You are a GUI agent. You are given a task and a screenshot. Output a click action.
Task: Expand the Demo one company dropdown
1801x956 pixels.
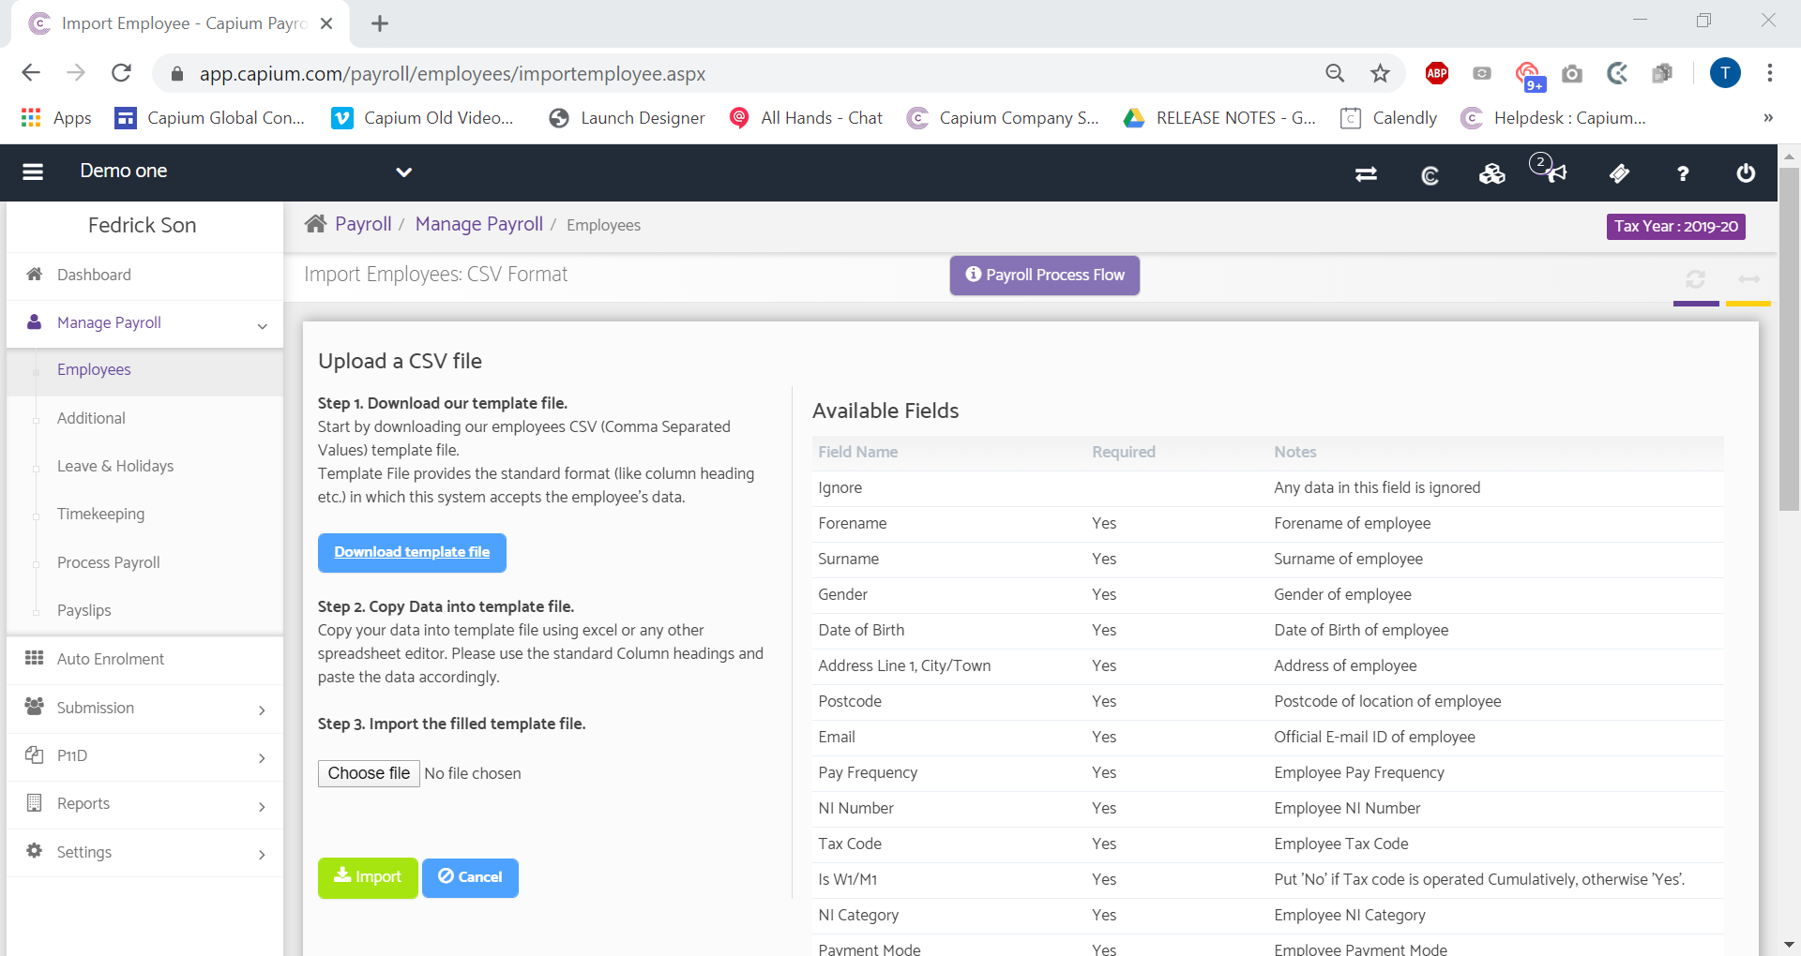tap(404, 172)
